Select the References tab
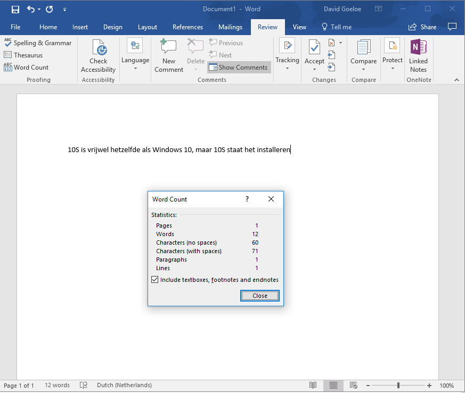 click(x=187, y=27)
